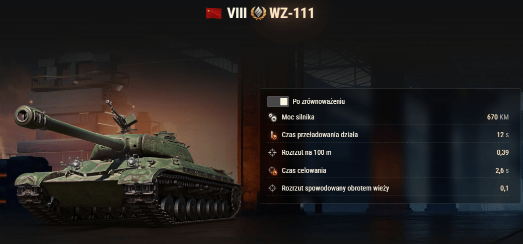Click the dispersion crosshair icon beside Rozrzut na 100 m
This screenshot has height=244, width=523.
click(272, 153)
